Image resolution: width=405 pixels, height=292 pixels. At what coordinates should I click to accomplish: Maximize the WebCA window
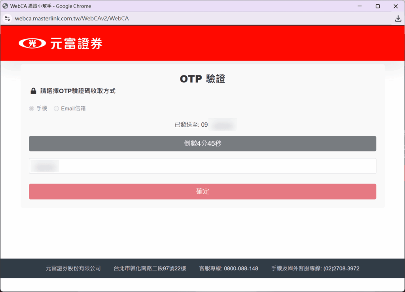tap(378, 6)
